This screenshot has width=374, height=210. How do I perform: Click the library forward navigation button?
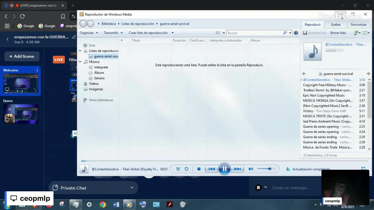click(91, 24)
